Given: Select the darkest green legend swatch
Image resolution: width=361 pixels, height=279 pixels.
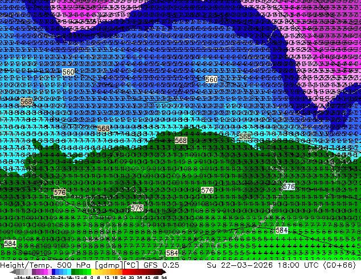Looking at the screenshot, I should click(73, 272).
